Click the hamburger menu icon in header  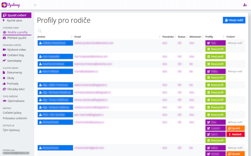point(35,5)
